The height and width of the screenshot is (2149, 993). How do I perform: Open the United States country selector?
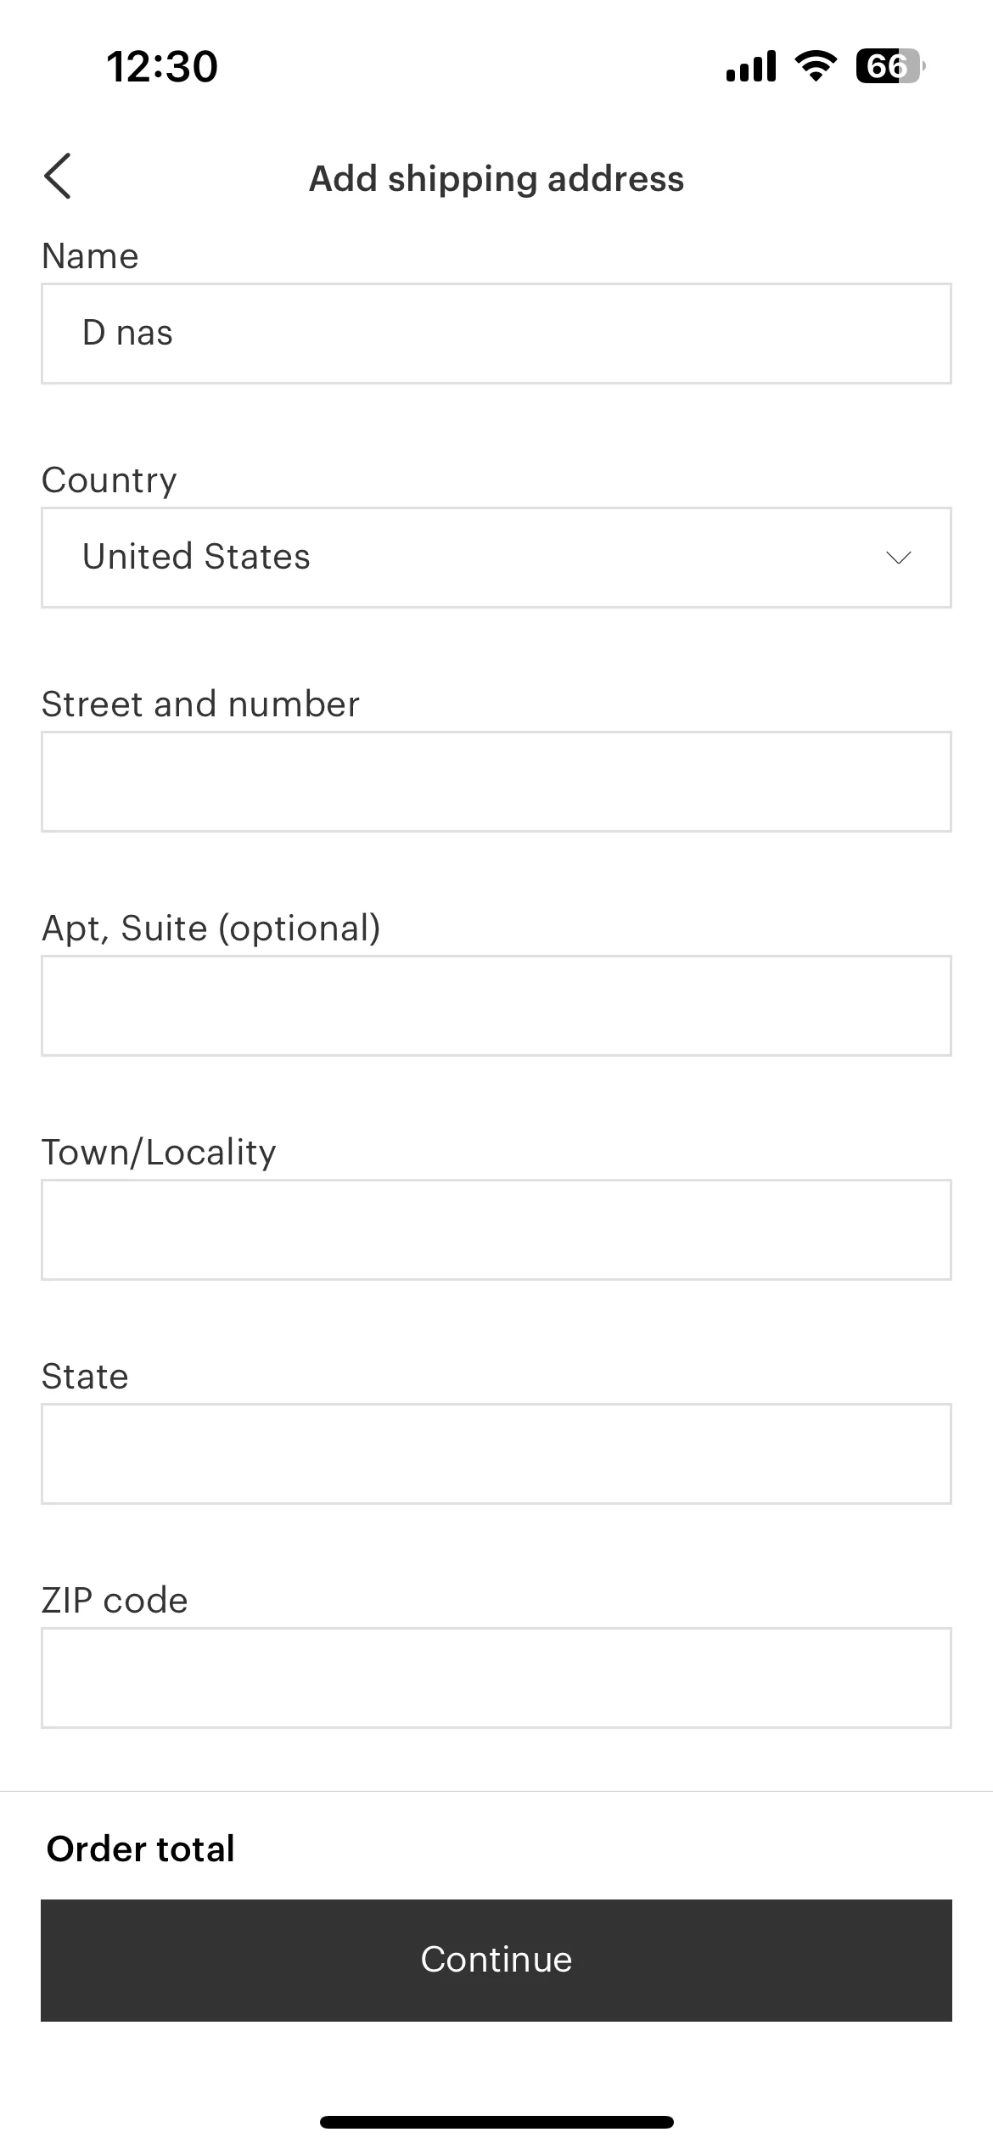496,558
